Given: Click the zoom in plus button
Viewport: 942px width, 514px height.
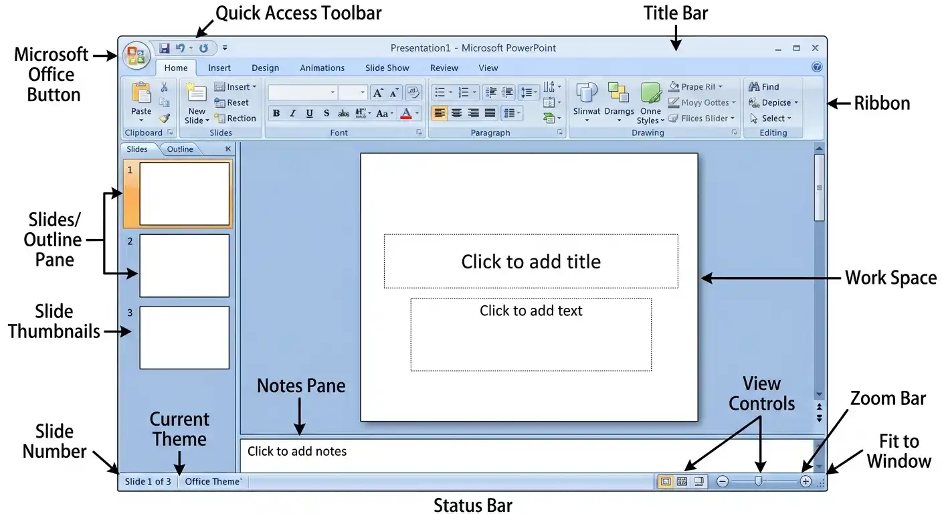Looking at the screenshot, I should coord(806,481).
